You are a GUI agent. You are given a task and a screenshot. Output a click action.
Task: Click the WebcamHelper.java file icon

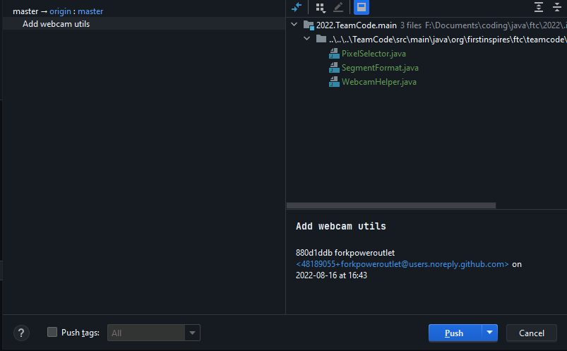[x=334, y=82]
